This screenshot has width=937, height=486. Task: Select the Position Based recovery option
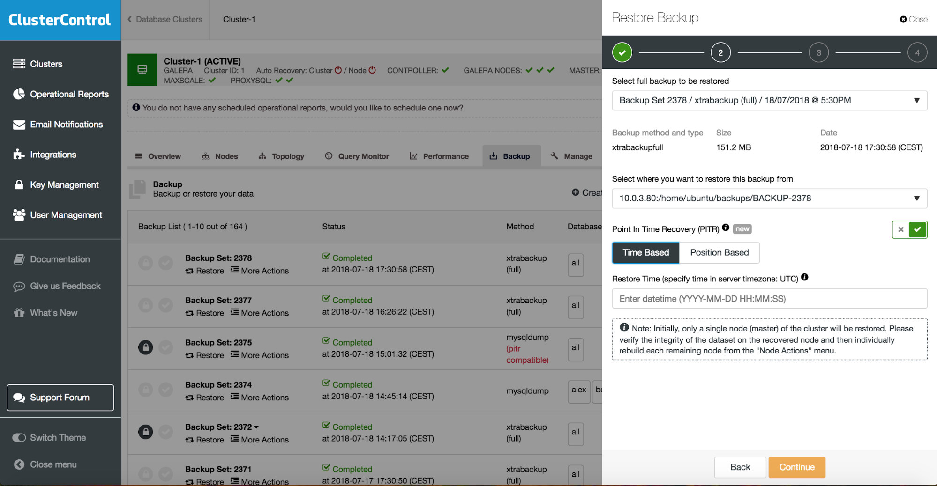pyautogui.click(x=720, y=253)
